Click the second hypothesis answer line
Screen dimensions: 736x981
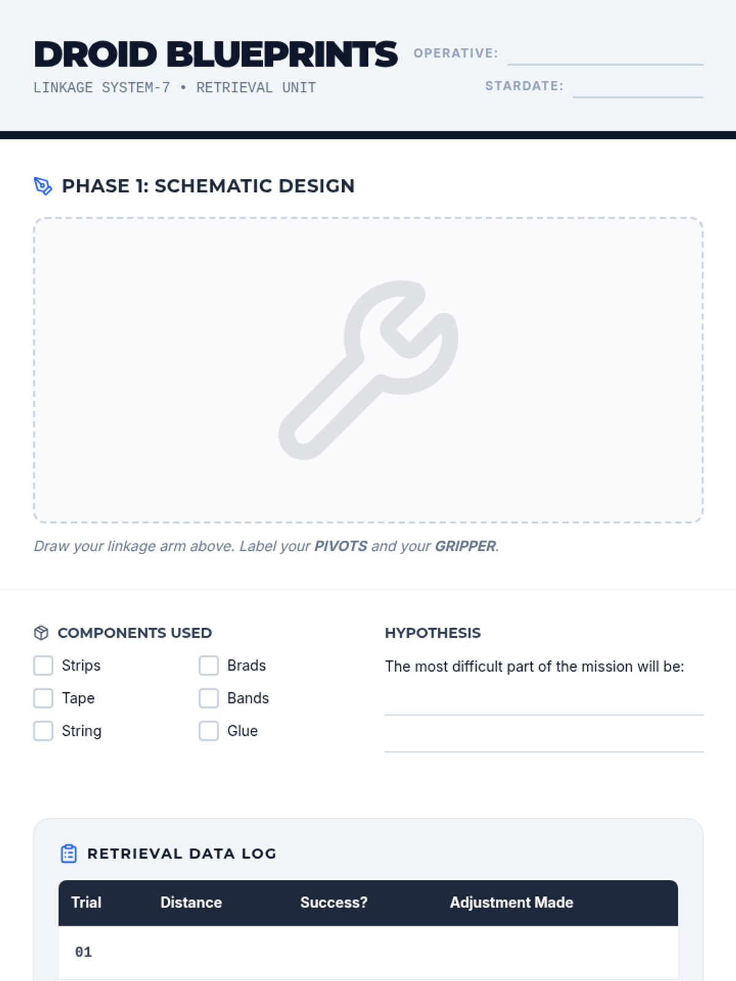click(544, 740)
